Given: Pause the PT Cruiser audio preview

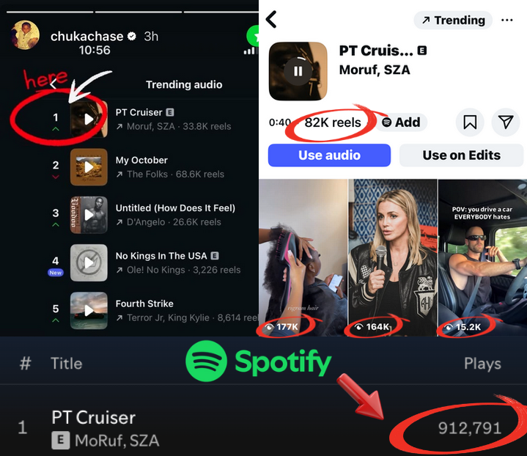Looking at the screenshot, I should coord(298,71).
